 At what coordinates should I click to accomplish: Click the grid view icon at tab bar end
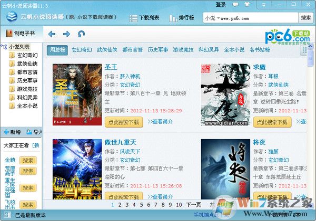(304, 50)
